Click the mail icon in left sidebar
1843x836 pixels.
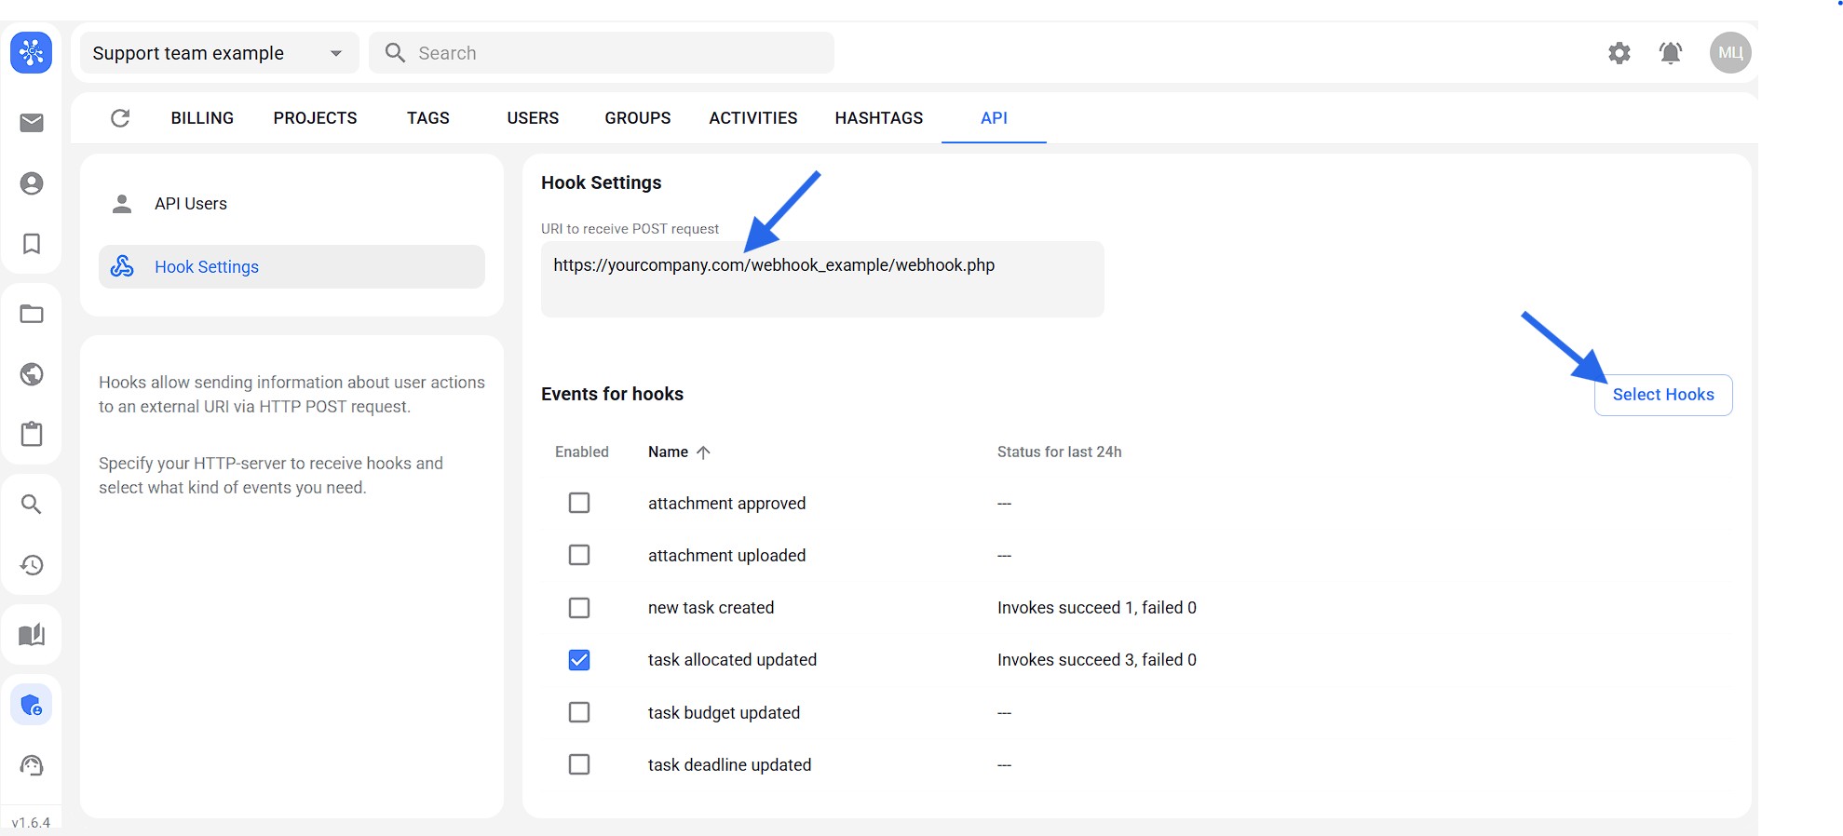32,123
